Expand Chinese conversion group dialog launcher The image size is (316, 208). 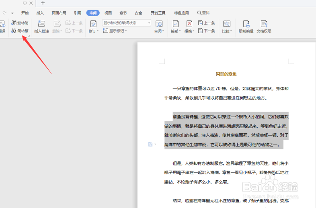click(29, 36)
